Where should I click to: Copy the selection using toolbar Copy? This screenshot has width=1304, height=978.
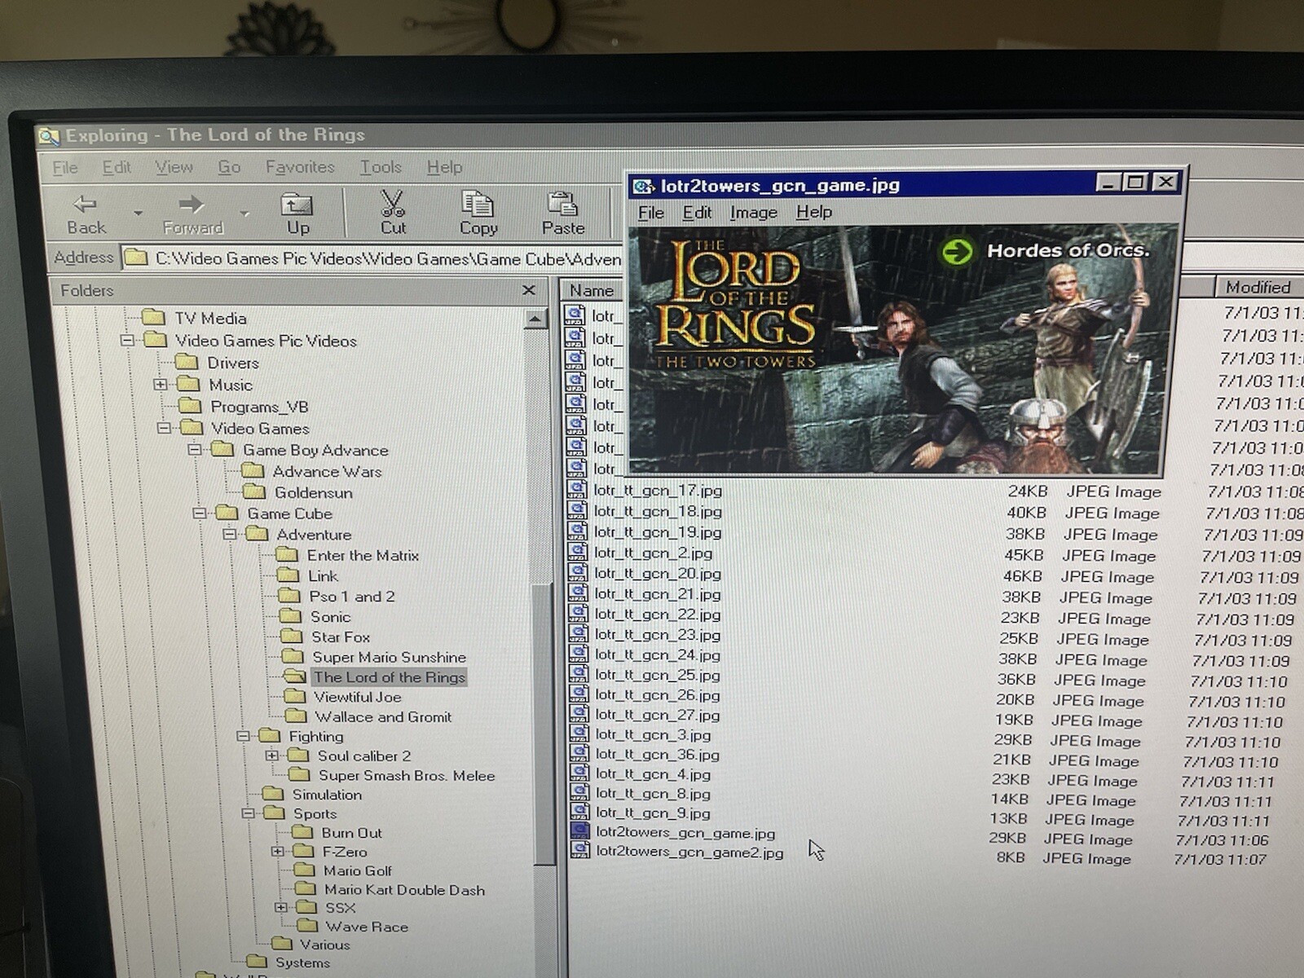(478, 213)
